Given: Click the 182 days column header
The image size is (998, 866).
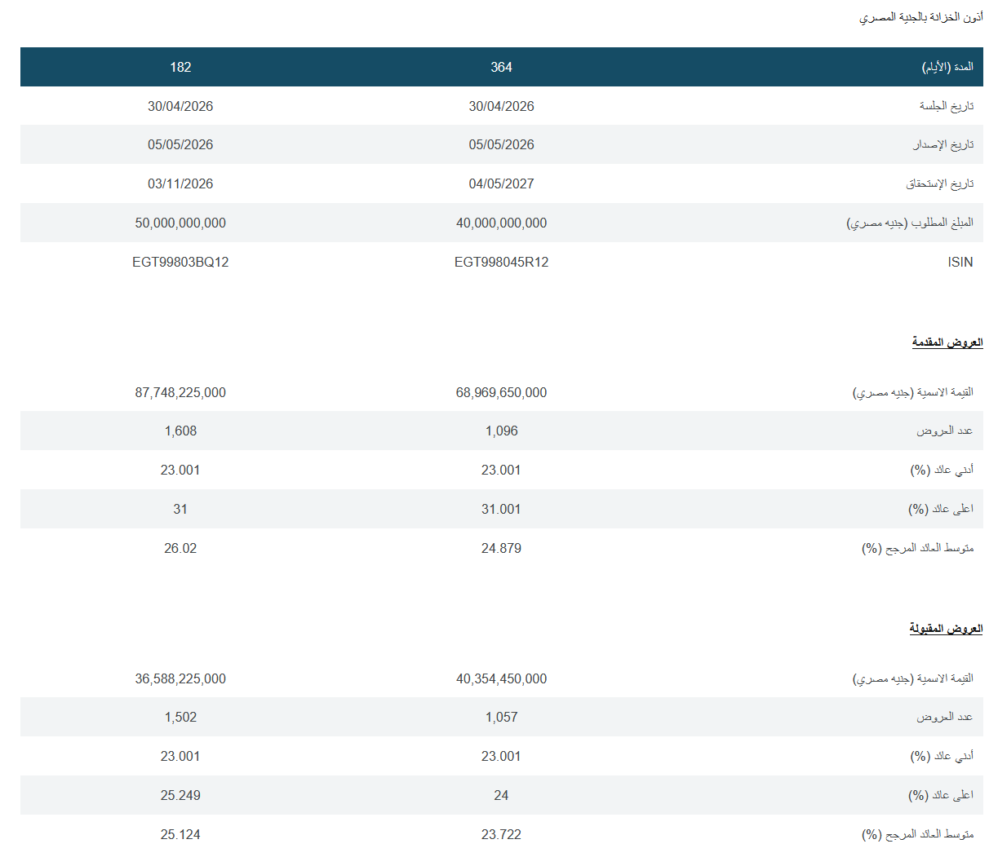Looking at the screenshot, I should 180,67.
